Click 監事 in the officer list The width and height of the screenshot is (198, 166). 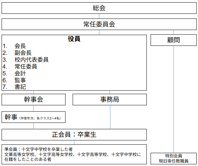coord(20,80)
